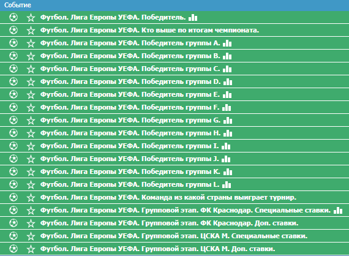Show statistics for 'Победитель группы B'
The image size is (349, 256).
(227, 56)
